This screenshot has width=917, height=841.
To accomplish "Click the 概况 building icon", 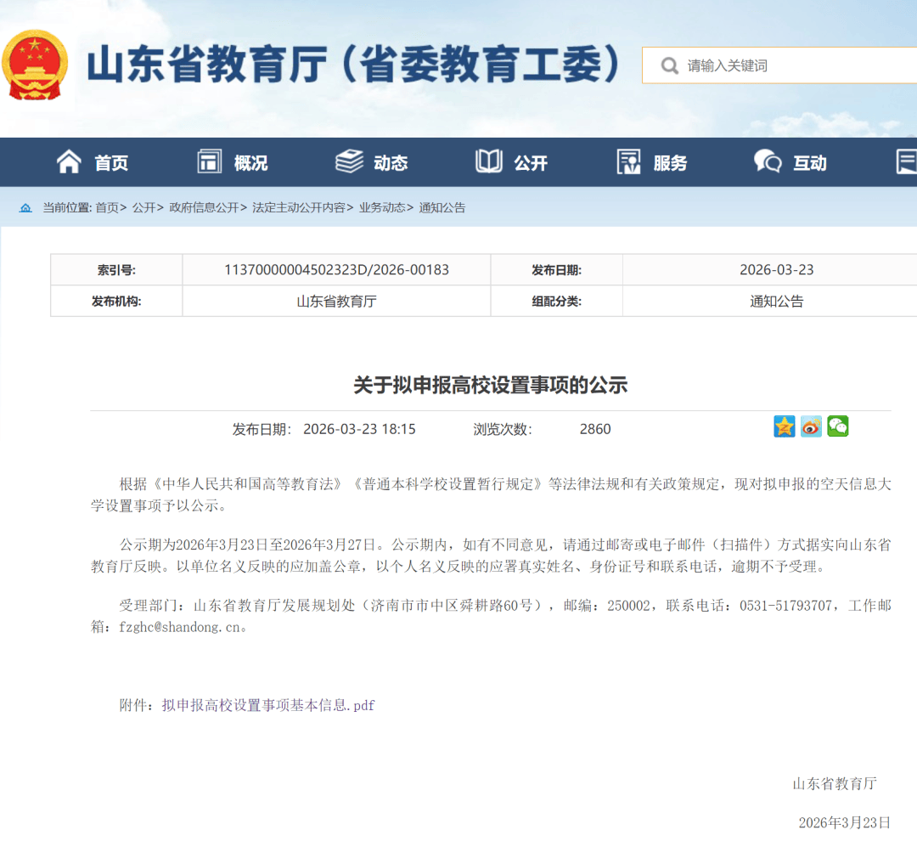I will (209, 161).
